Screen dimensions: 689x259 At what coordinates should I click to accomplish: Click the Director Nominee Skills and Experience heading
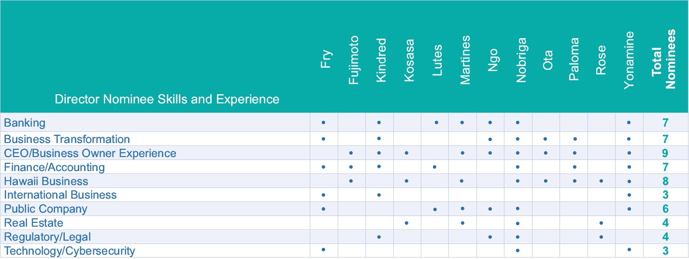(x=167, y=100)
